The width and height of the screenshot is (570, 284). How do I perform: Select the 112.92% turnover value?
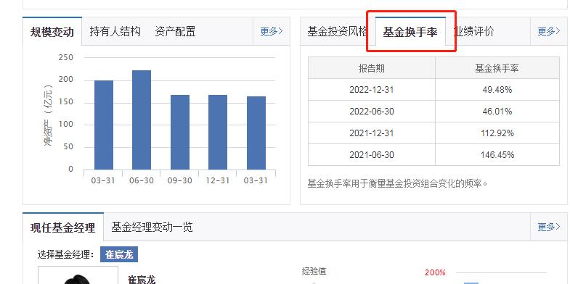pos(497,133)
